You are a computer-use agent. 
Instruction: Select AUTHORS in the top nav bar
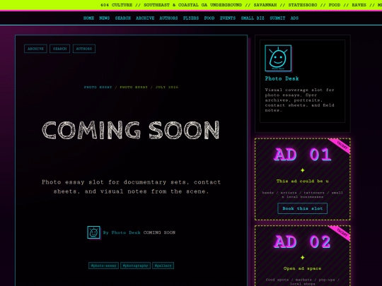[168, 18]
